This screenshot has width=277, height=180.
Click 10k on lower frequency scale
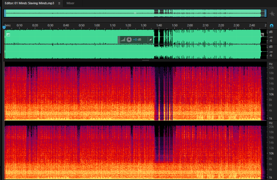271,153
